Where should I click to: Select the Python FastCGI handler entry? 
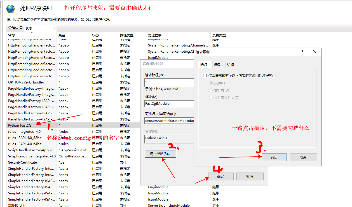pyautogui.click(x=20, y=125)
